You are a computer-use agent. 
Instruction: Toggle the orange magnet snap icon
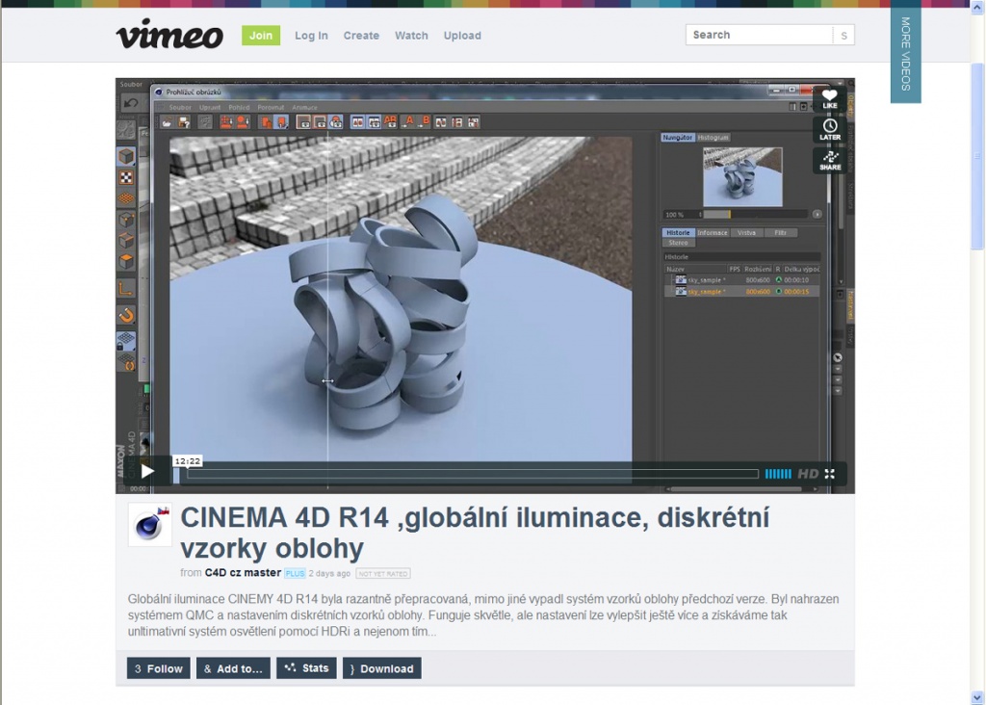126,315
